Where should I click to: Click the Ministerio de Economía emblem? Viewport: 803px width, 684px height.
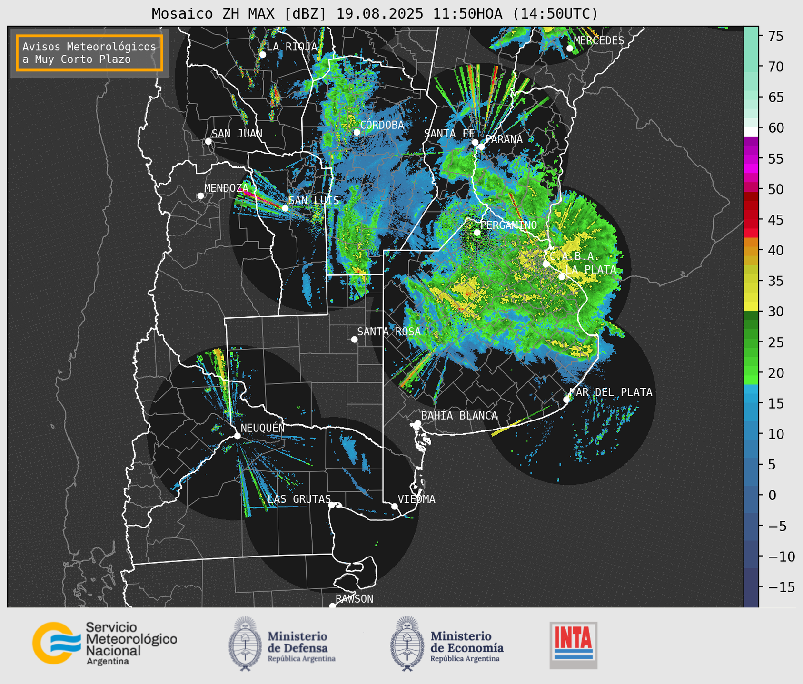407,644
